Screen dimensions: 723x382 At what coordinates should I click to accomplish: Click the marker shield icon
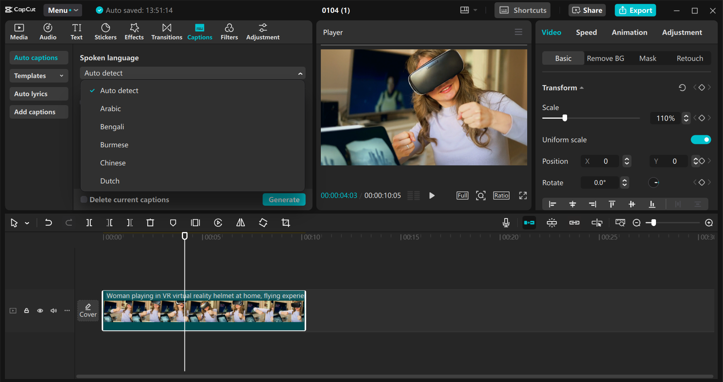(173, 223)
